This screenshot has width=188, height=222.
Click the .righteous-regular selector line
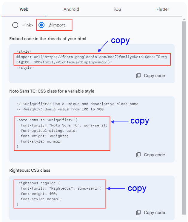(38, 183)
